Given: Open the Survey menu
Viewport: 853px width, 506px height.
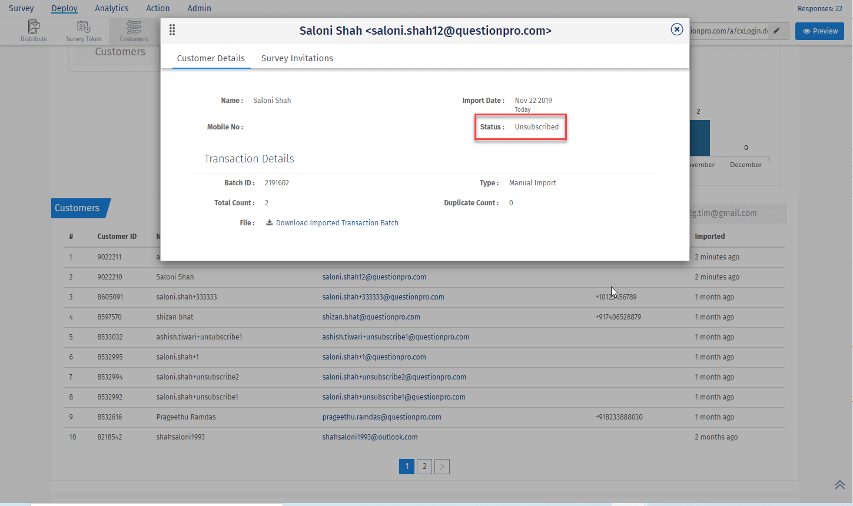Looking at the screenshot, I should pos(21,8).
